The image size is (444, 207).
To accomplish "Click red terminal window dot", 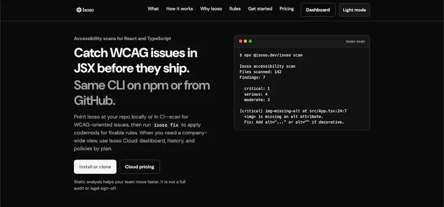I will click(241, 41).
